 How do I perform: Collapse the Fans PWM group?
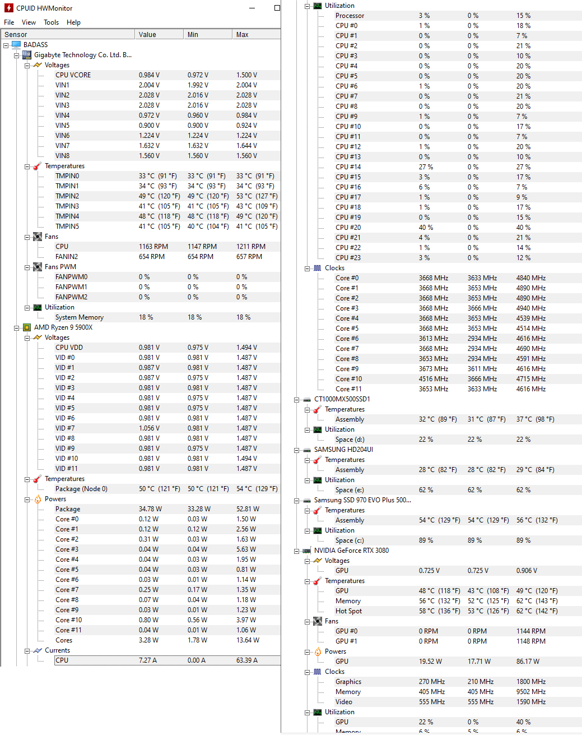27,267
